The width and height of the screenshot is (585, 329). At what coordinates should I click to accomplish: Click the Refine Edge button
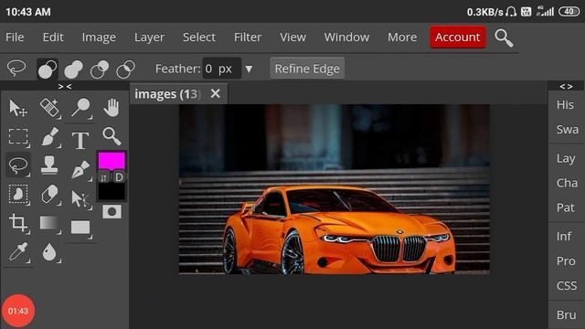(307, 69)
